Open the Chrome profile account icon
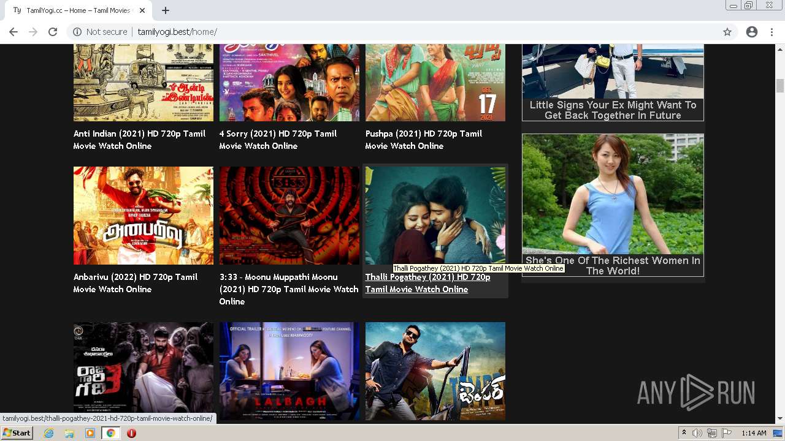The height and width of the screenshot is (441, 785). [752, 32]
